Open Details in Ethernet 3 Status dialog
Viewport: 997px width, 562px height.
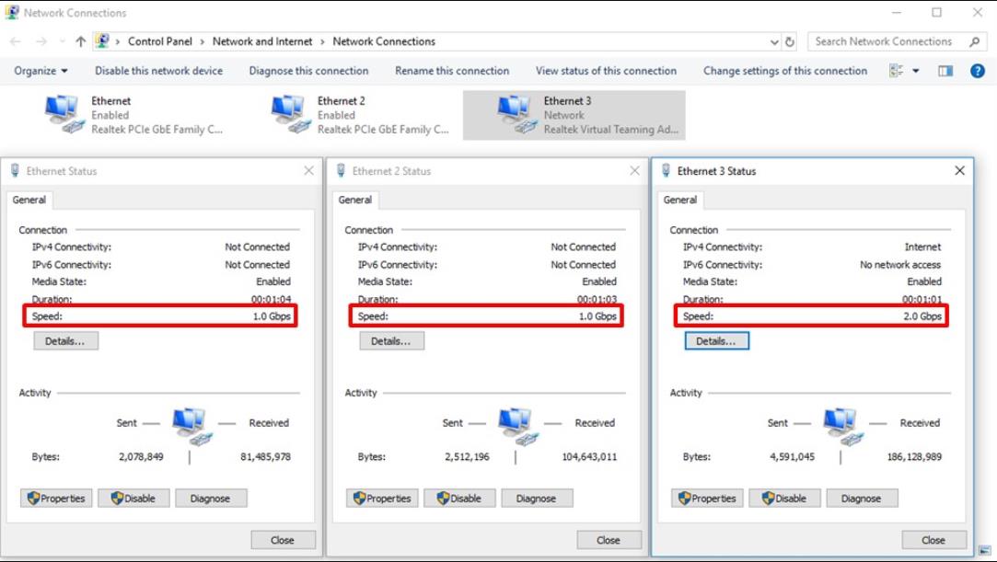click(x=716, y=341)
